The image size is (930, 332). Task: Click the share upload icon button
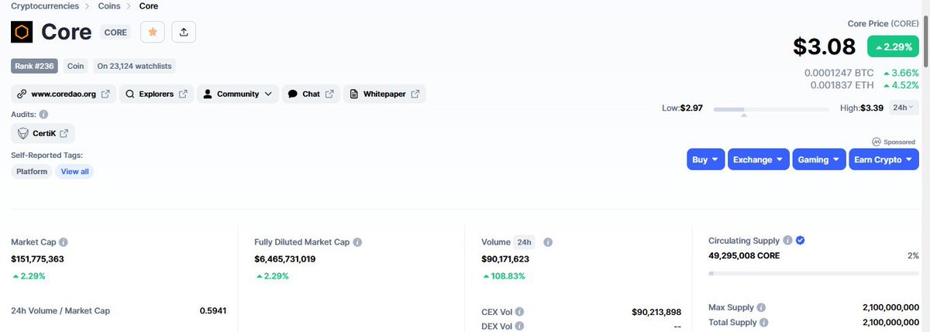(184, 32)
